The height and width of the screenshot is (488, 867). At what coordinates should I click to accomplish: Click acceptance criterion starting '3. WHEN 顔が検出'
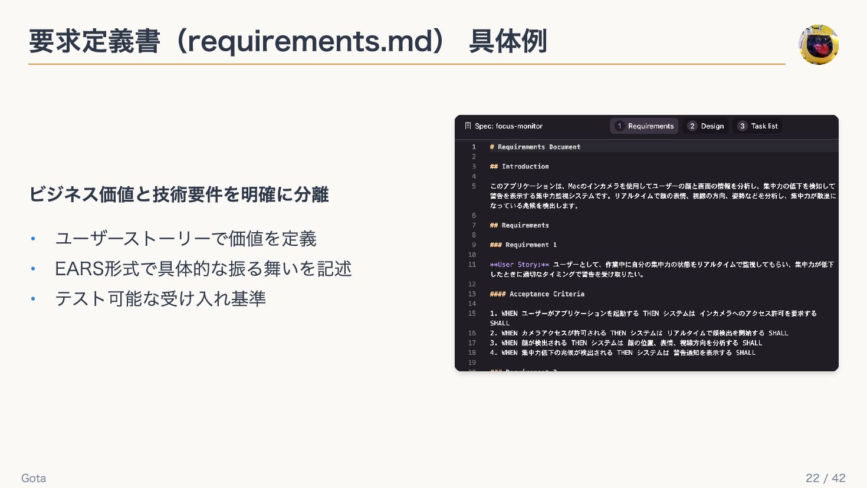click(626, 343)
